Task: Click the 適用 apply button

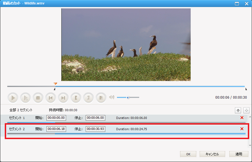Action: 239,154
